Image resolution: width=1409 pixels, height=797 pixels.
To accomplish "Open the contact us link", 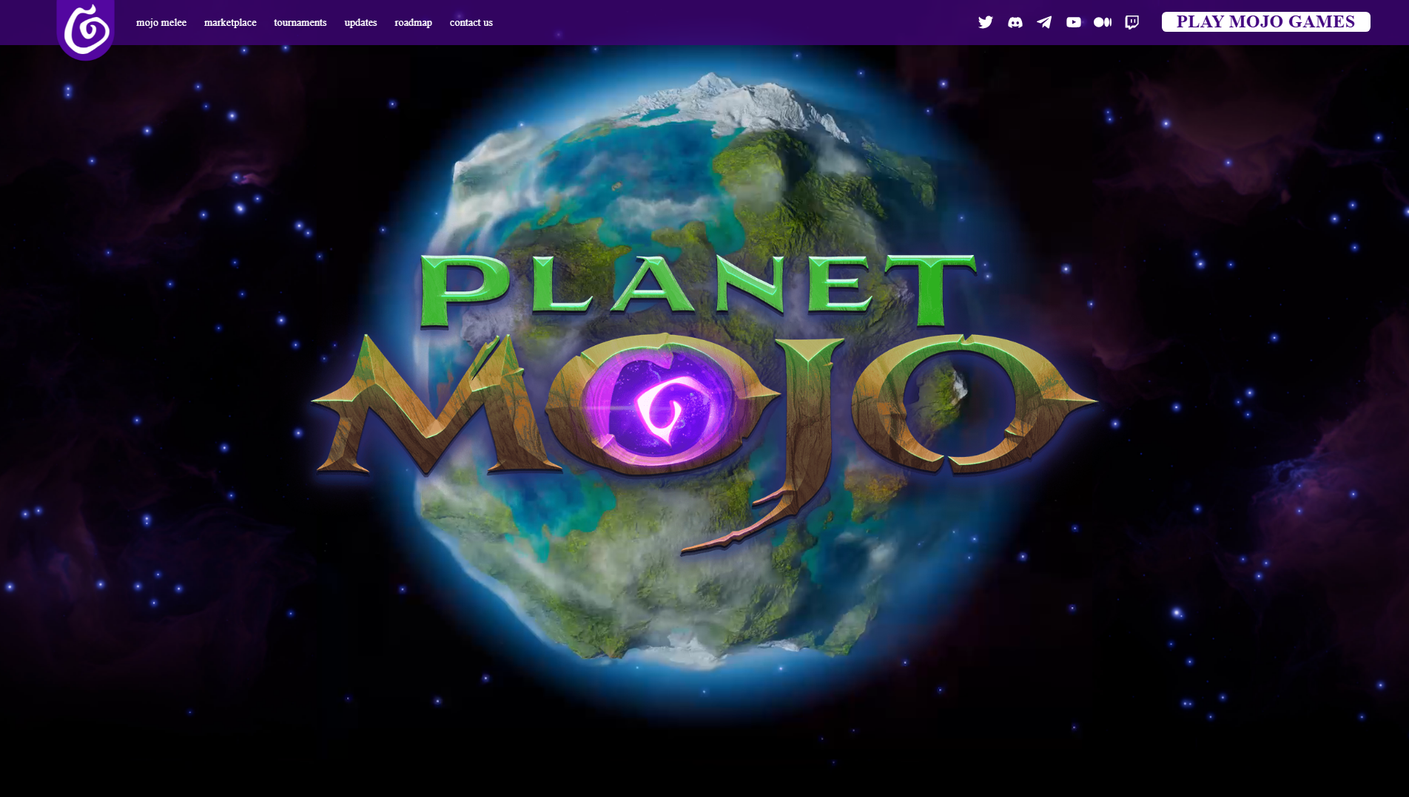I will 471,23.
